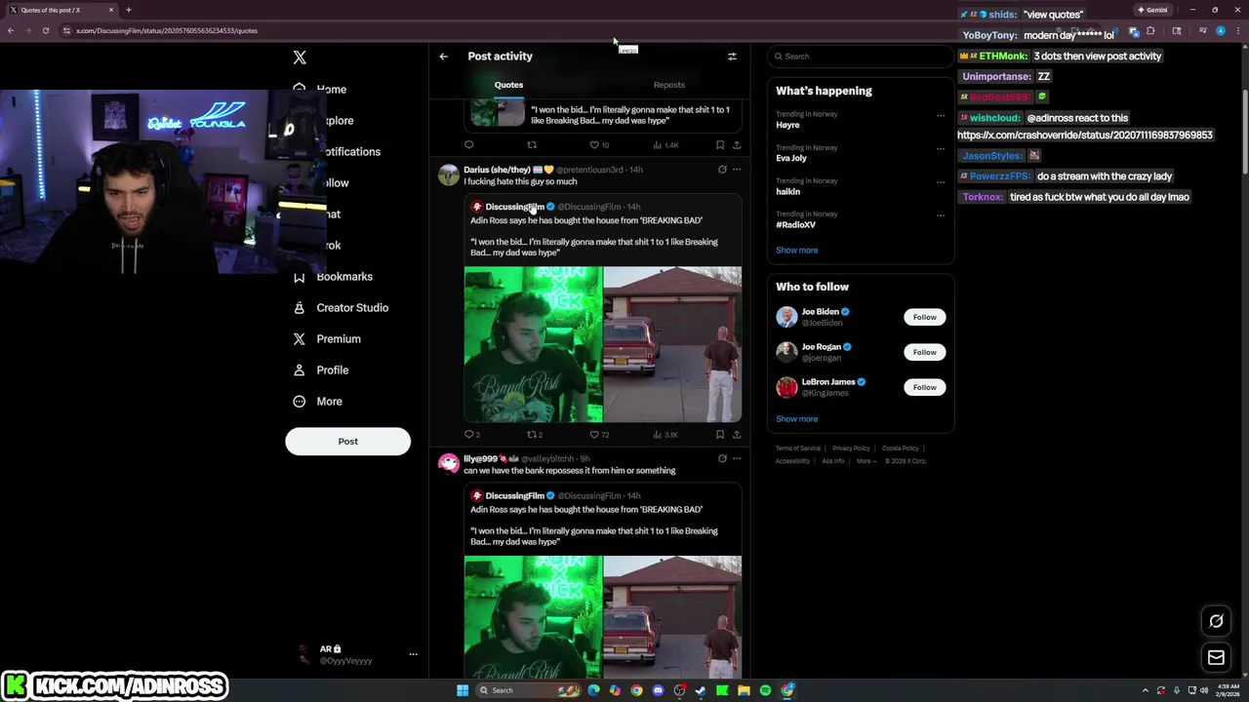This screenshot has width=1249, height=702.
Task: Open more options on lily@999's post
Action: click(737, 458)
